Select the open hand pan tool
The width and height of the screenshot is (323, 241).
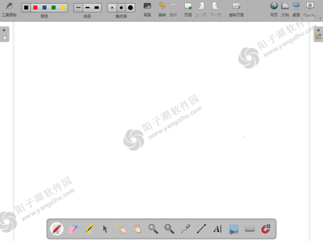(137, 229)
